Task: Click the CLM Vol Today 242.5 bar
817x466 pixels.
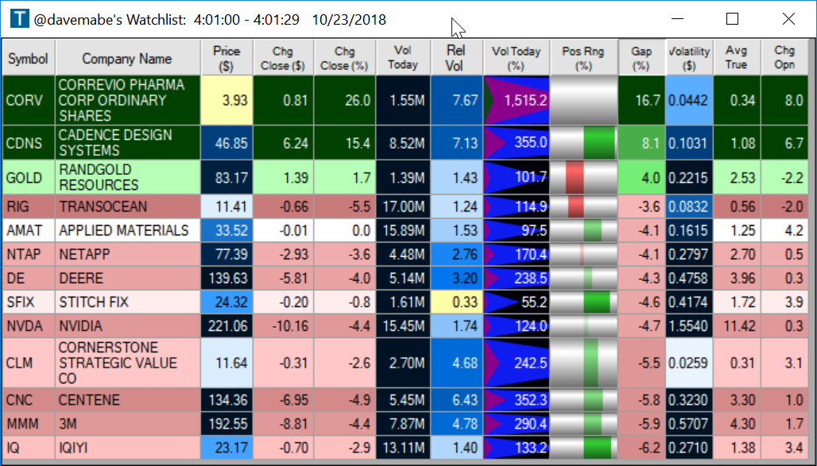Action: (517, 363)
